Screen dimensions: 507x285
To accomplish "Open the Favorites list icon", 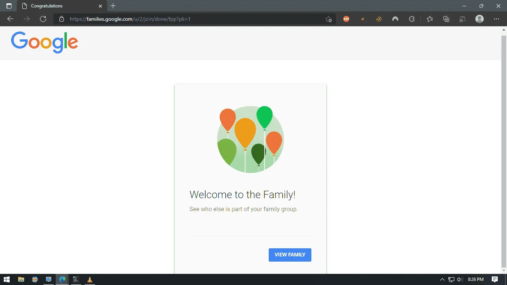I will pyautogui.click(x=430, y=19).
